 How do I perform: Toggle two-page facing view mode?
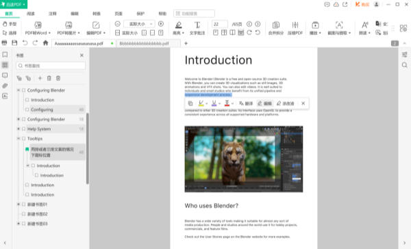click(224, 33)
